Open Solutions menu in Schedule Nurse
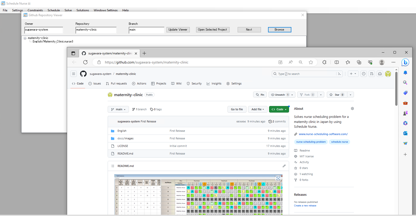416x216 pixels. point(83,10)
